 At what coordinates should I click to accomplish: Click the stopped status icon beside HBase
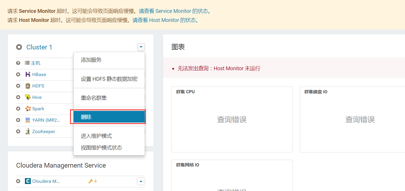pos(18,75)
